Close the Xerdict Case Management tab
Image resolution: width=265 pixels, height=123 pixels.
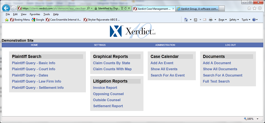(173, 9)
